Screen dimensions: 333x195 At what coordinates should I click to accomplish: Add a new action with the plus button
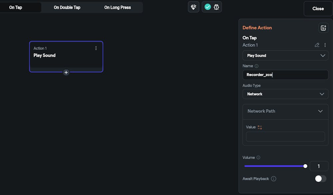pos(66,72)
